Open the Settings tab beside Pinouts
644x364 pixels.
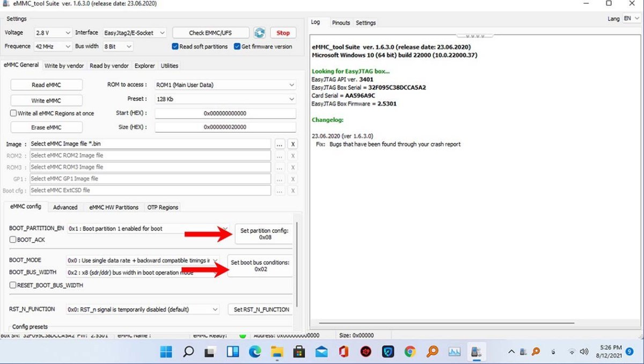(x=366, y=23)
